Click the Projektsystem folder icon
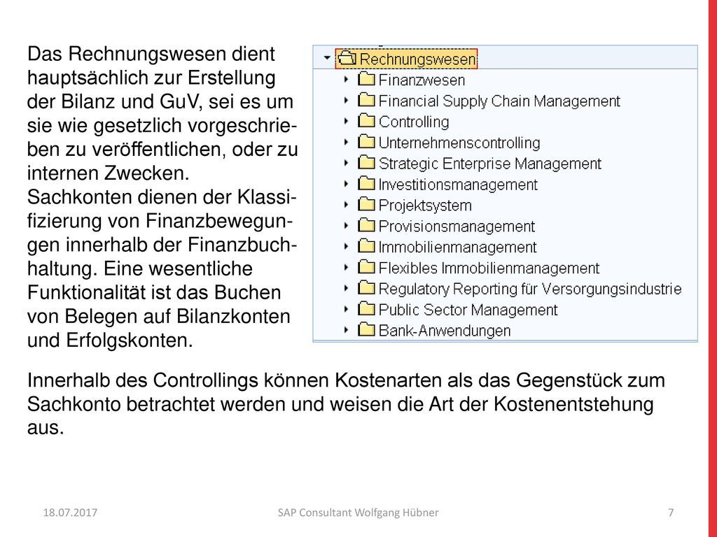The width and height of the screenshot is (717, 537). (x=366, y=205)
